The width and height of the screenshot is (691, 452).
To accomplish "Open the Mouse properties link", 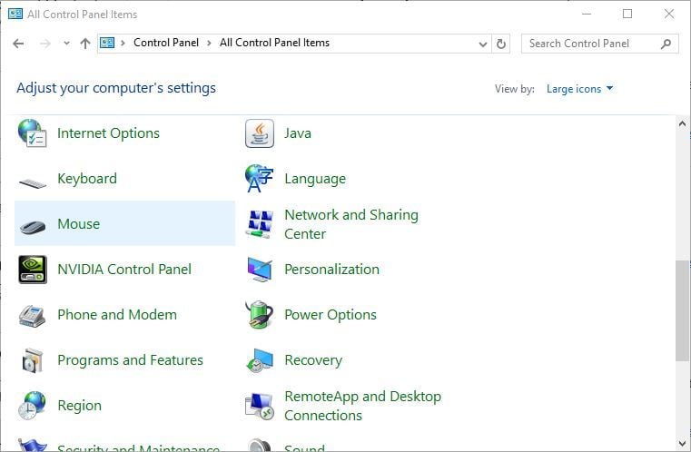I will click(79, 224).
